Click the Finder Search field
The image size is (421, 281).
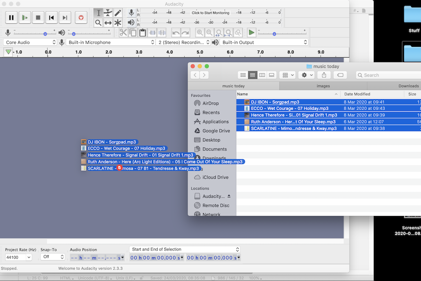(388, 75)
